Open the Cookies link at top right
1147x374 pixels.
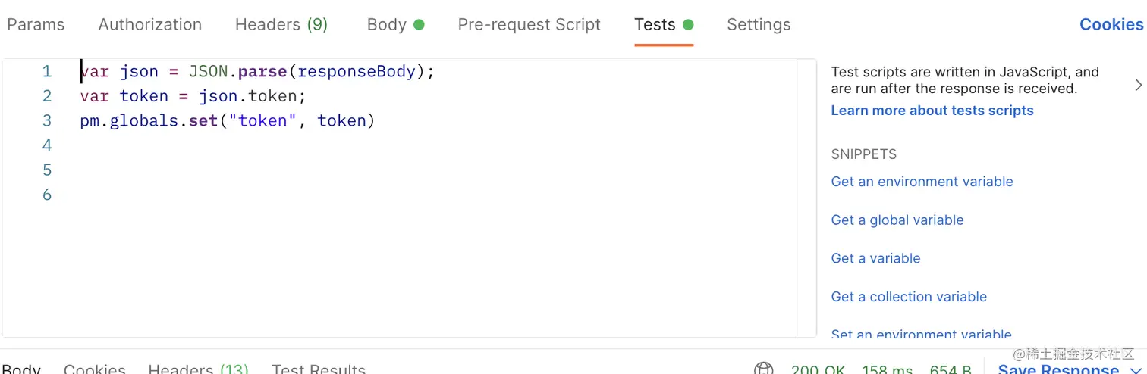1111,25
